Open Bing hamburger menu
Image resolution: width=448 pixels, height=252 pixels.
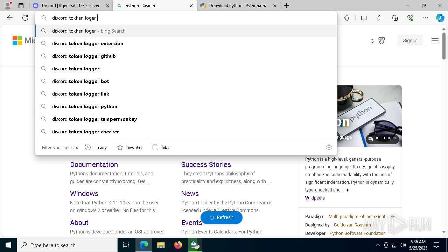(x=435, y=41)
